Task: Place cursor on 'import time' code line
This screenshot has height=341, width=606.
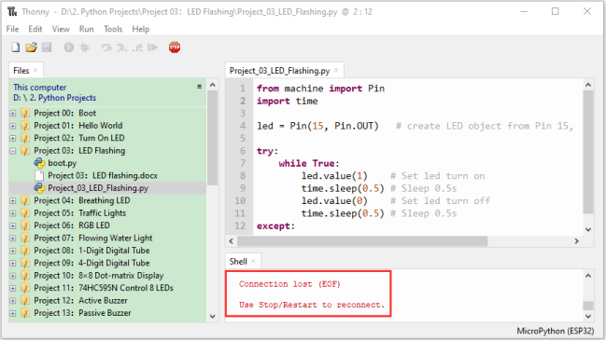Action: 288,101
